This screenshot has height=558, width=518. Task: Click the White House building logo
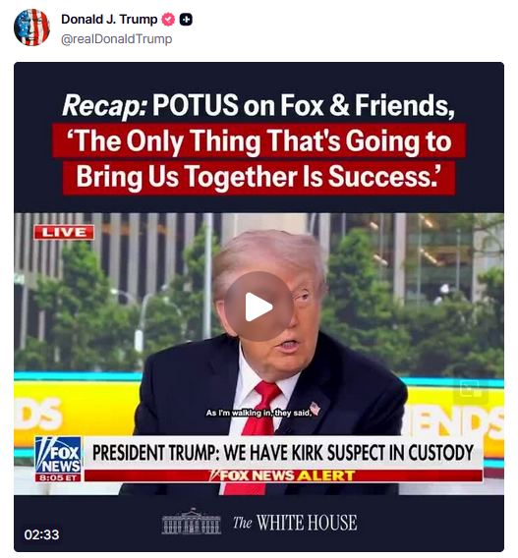[192, 522]
